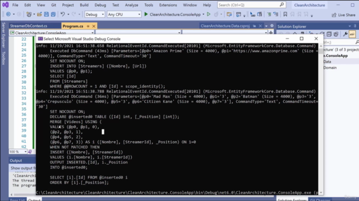Image resolution: width=359 pixels, height=201 pixels.
Task: Expand the New Project dropdown arrow
Action: [34, 15]
